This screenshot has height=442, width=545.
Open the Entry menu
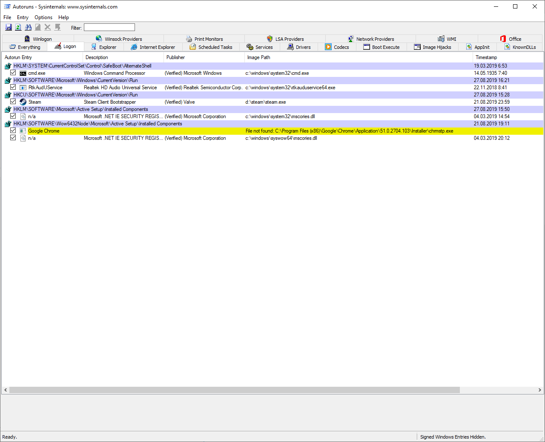pyautogui.click(x=23, y=17)
